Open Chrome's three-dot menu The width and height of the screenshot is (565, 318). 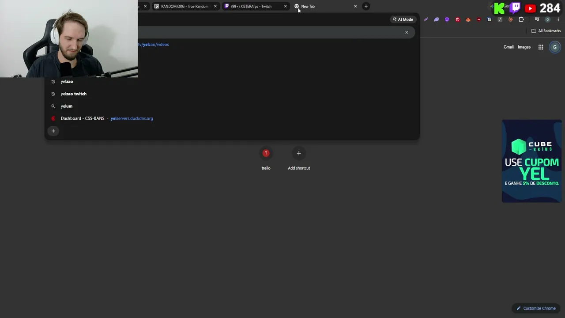558,19
